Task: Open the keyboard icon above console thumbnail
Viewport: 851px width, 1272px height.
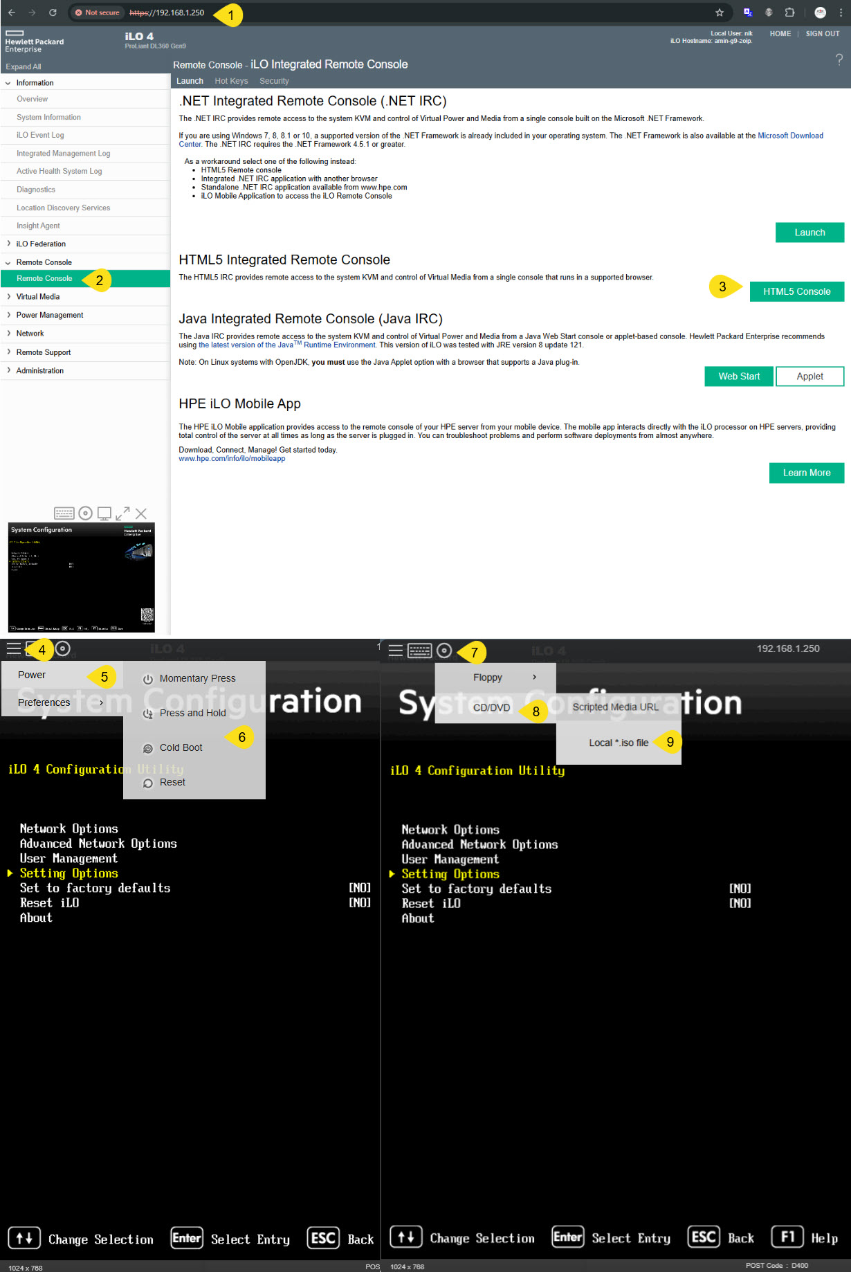Action: pyautogui.click(x=64, y=514)
